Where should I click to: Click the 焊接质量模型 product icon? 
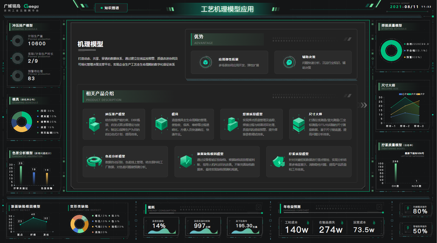pyautogui.click(x=232, y=124)
